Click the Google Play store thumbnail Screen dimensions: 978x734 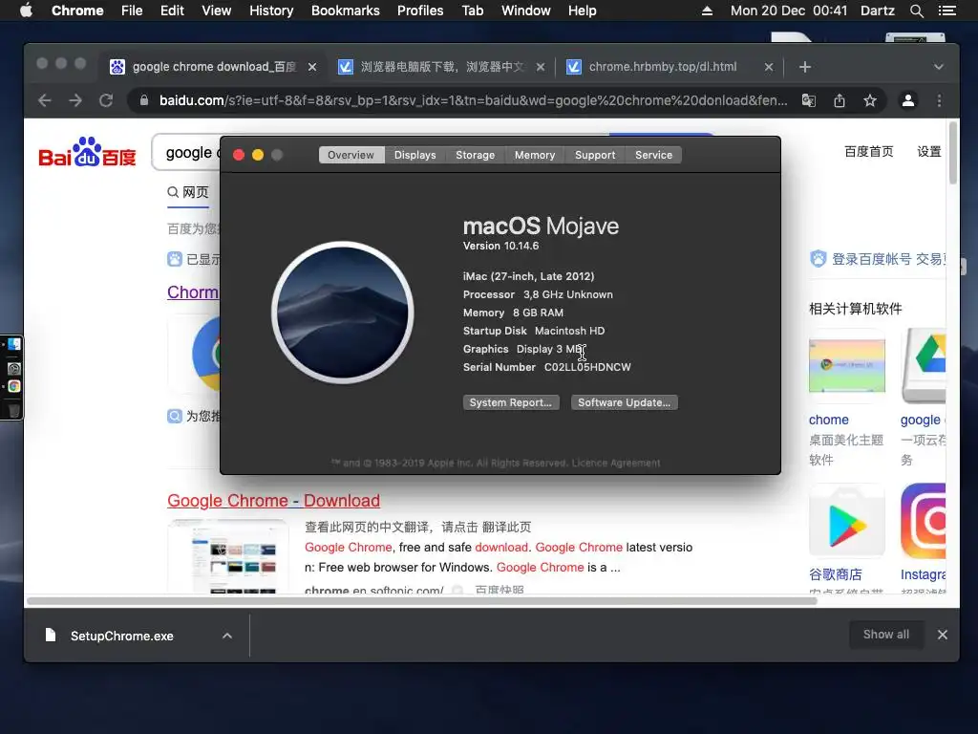coord(847,521)
